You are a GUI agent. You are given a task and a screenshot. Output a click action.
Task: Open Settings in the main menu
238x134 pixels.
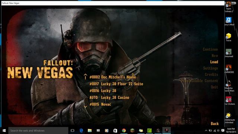[x=210, y=68]
